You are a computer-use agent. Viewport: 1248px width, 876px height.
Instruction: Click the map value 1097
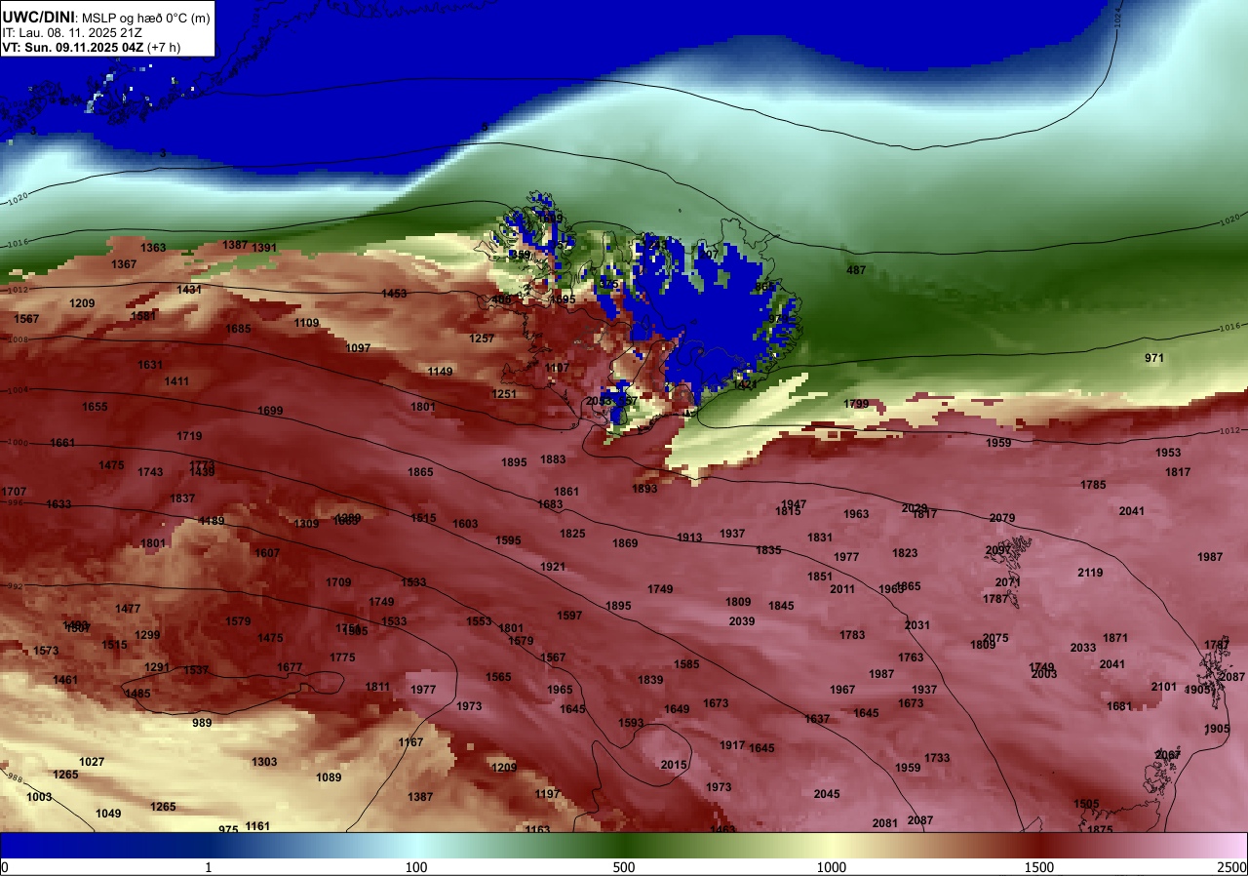click(358, 348)
